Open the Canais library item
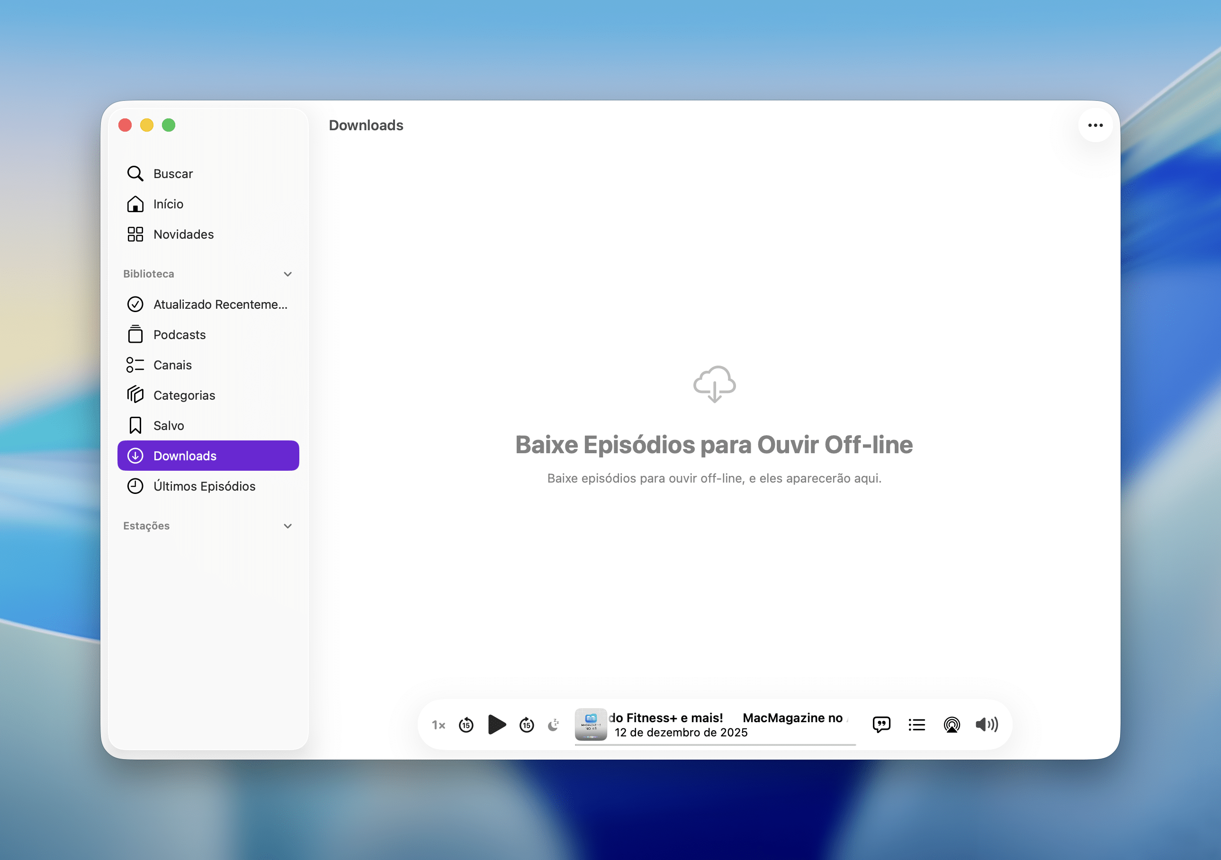The image size is (1221, 860). [172, 365]
